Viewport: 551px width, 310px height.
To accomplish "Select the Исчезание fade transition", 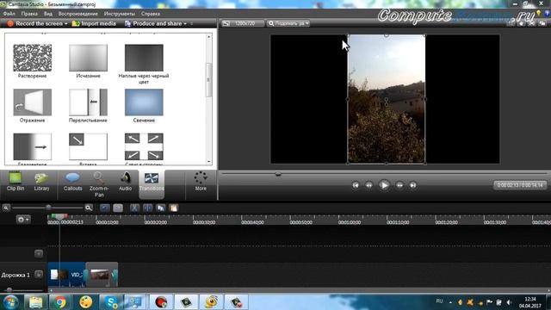I will coord(88,58).
